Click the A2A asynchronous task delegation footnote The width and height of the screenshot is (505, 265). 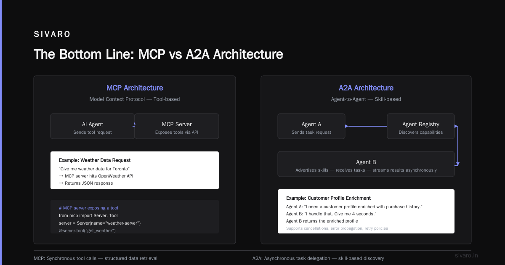318,258
